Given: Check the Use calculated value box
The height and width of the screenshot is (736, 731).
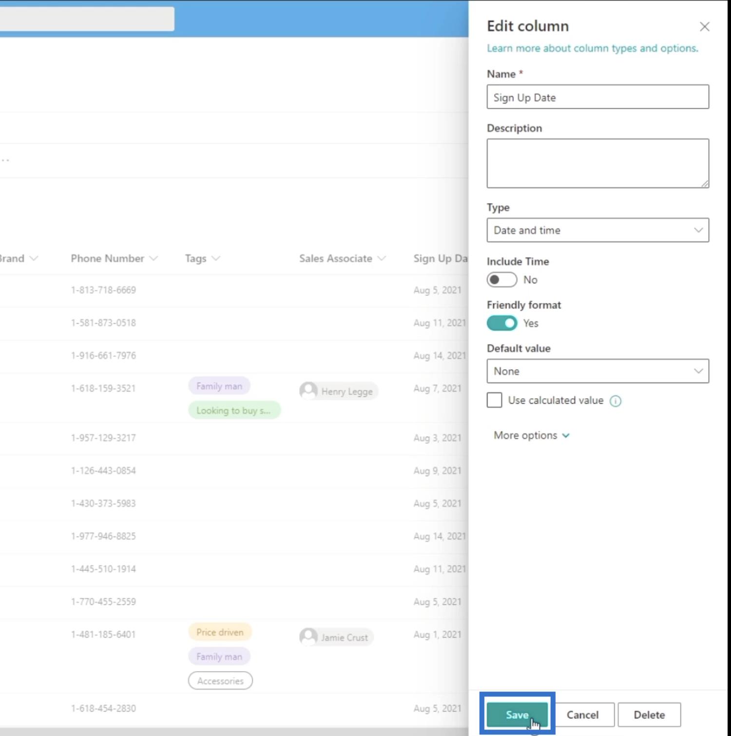Looking at the screenshot, I should (494, 400).
